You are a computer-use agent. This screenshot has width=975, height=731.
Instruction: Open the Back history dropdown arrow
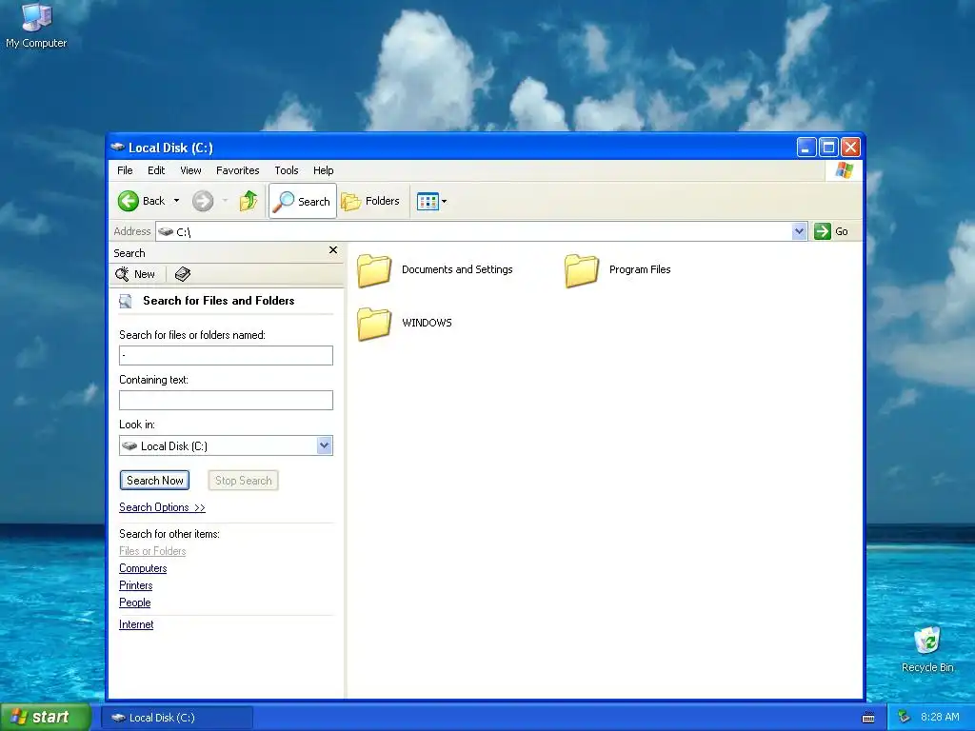[x=176, y=201]
